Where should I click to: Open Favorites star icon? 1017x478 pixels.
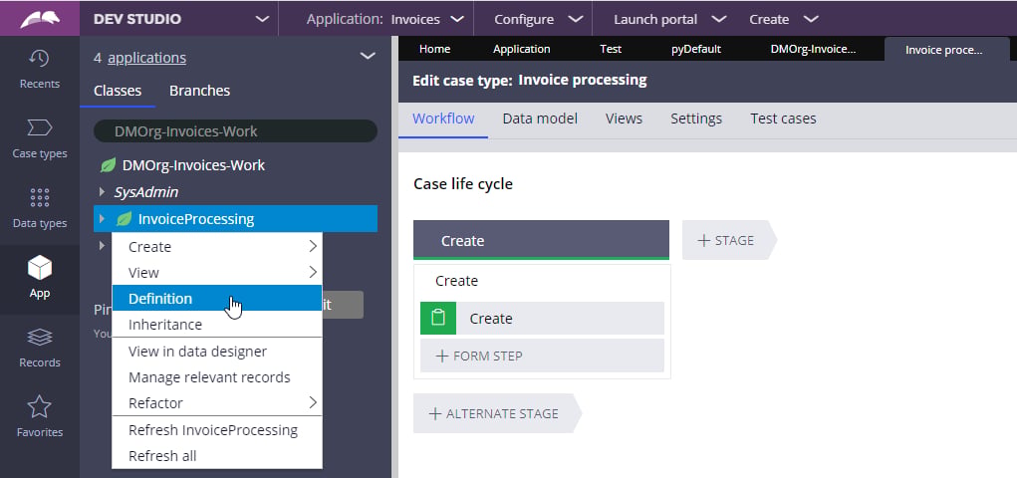40,406
